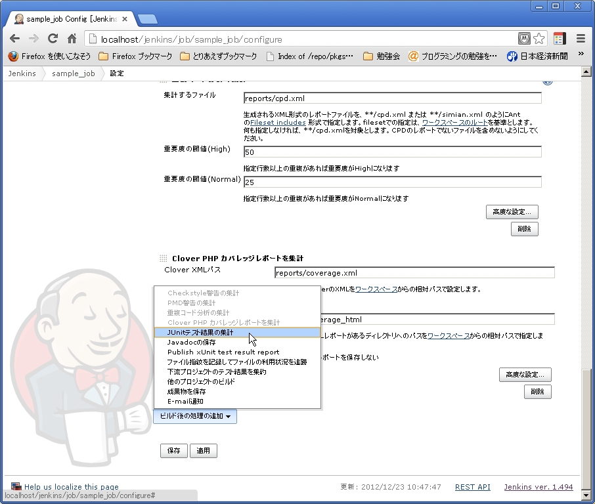Bookmark this page with the star icon
This screenshot has height=504, width=595.
[539, 39]
